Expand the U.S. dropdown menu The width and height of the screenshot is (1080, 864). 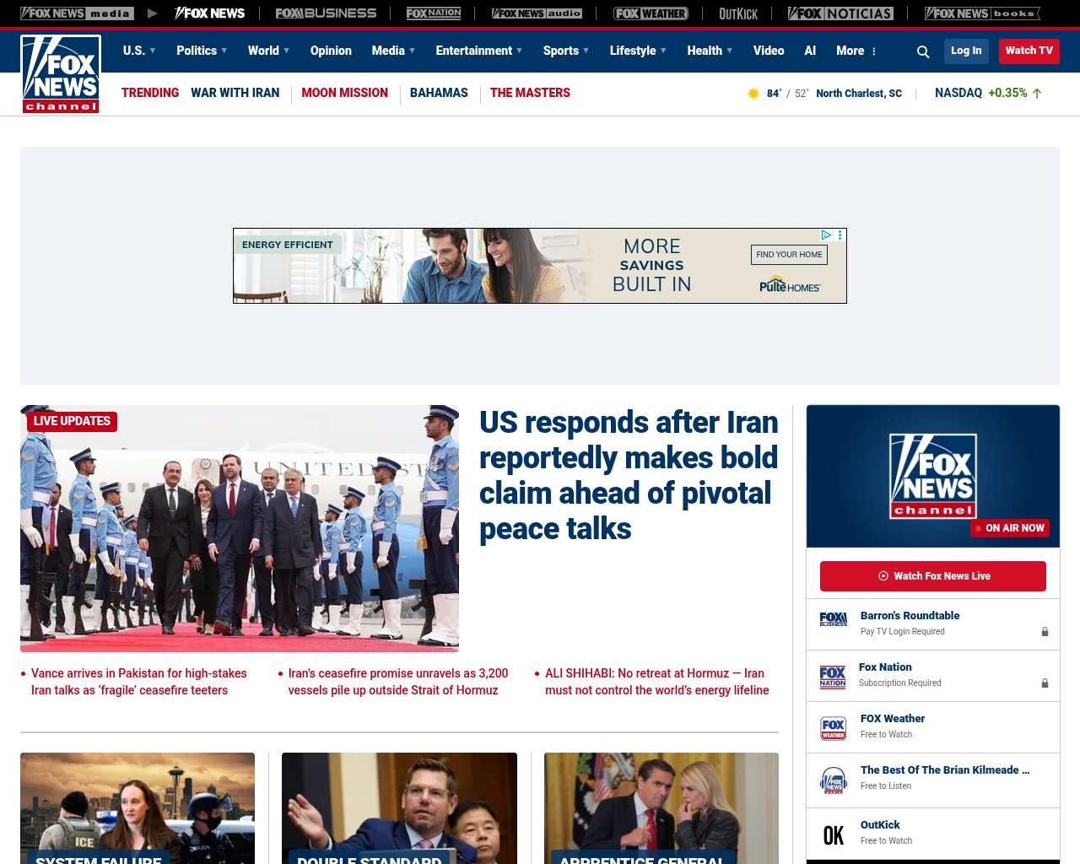point(139,51)
